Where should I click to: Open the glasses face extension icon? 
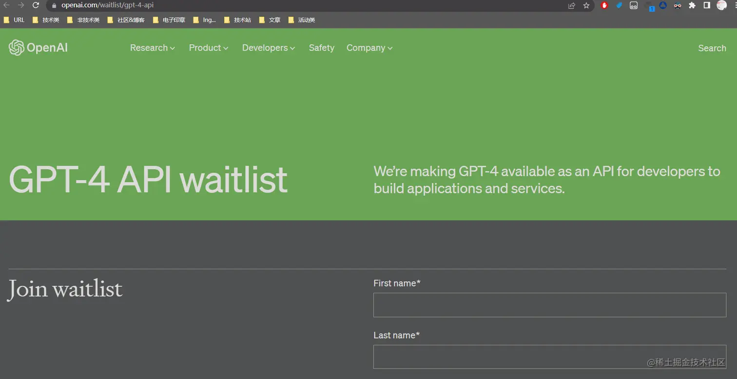pyautogui.click(x=678, y=5)
